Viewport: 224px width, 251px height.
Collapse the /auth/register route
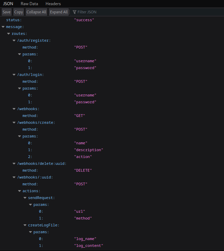pos(14,40)
